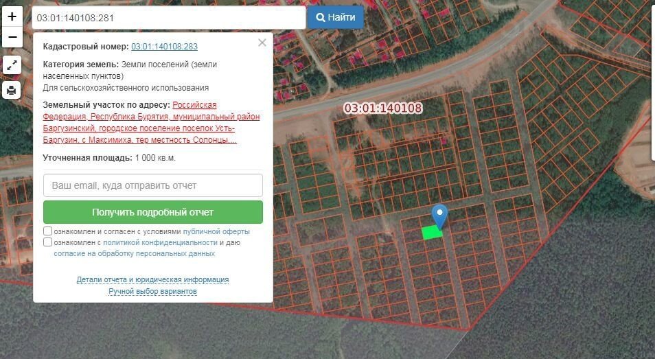Close the parcel info popup
The height and width of the screenshot is (359, 655).
(x=262, y=43)
